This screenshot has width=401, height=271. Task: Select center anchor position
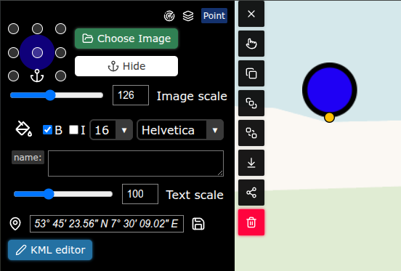pyautogui.click(x=37, y=52)
